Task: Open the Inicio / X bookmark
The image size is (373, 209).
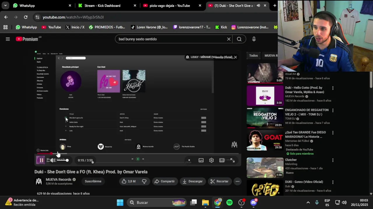Action: click(x=75, y=27)
